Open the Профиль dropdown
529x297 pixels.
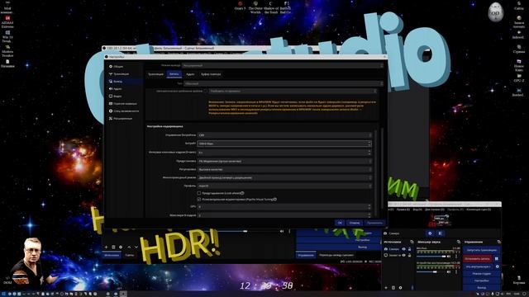(284, 186)
